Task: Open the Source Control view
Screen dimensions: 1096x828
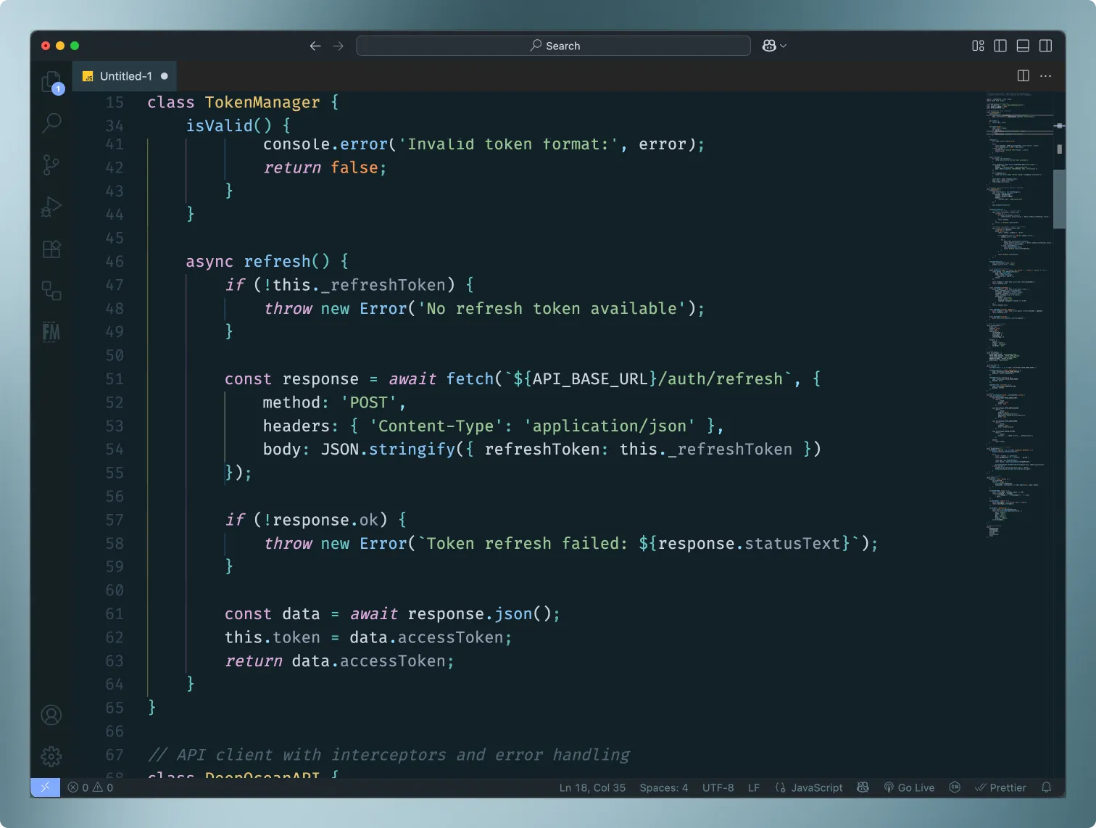Action: coord(51,165)
